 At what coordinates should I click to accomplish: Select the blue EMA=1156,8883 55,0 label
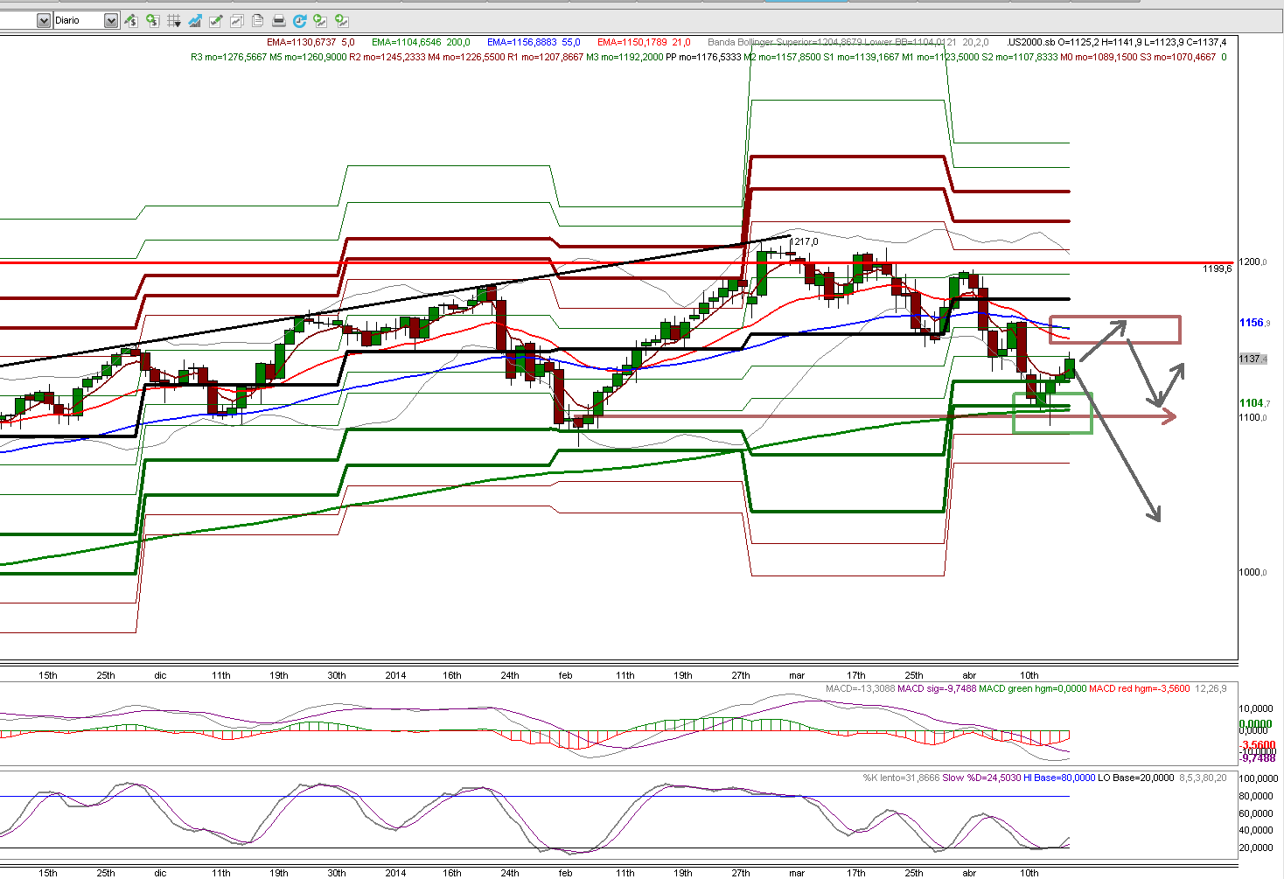point(534,42)
